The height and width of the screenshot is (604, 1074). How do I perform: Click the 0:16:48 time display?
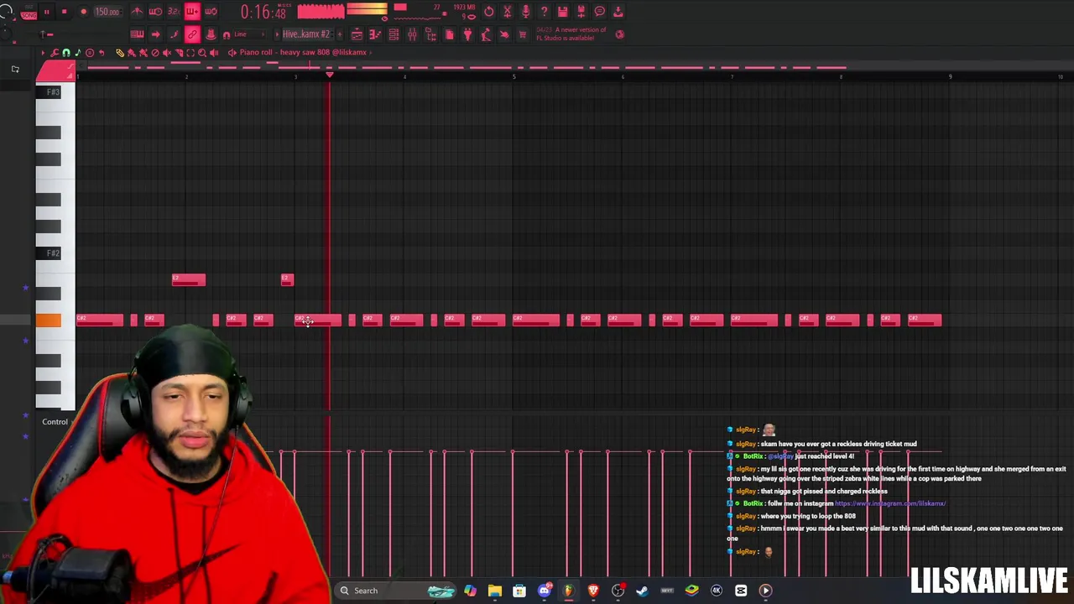pyautogui.click(x=264, y=13)
